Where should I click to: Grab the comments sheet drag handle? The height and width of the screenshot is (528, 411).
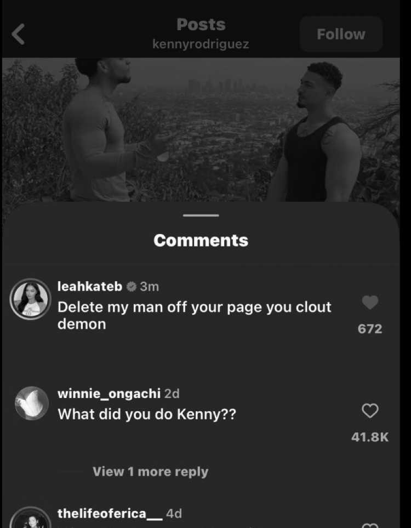(x=201, y=215)
